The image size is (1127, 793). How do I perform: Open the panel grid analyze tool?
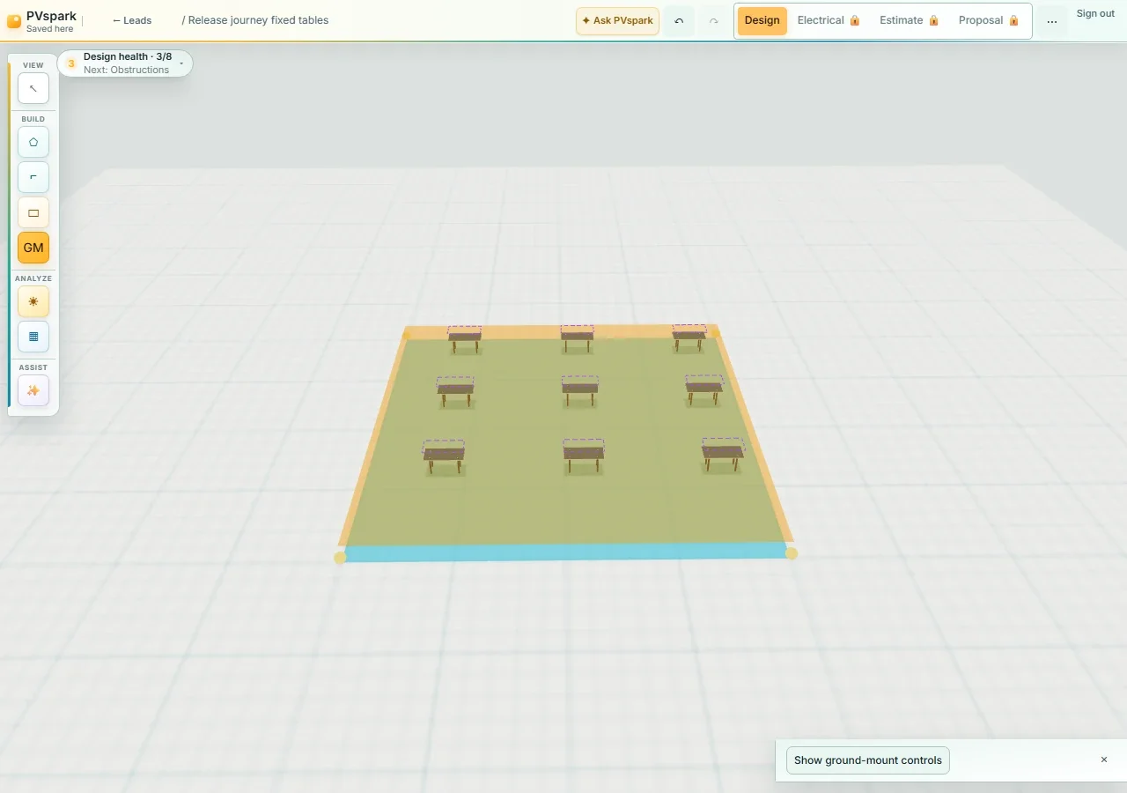(33, 337)
